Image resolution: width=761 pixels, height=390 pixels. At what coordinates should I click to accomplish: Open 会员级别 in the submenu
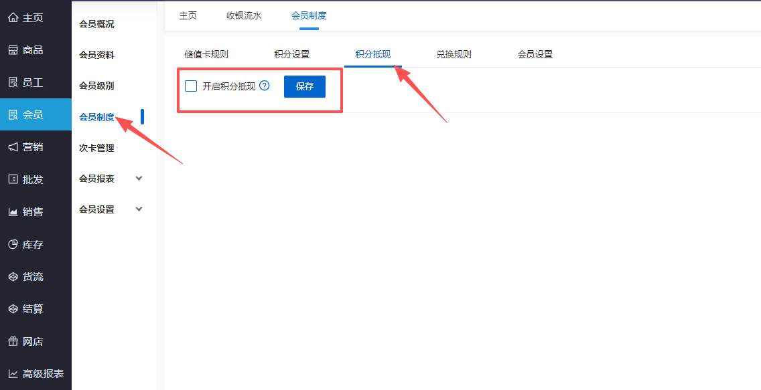pos(96,86)
